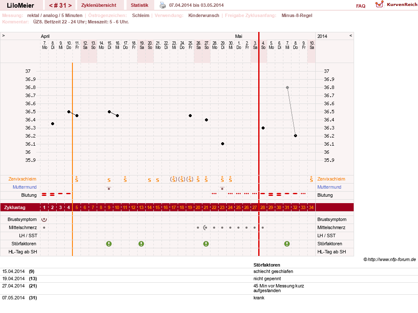Click the 'nicht gepennt' entry

[x=267, y=279]
